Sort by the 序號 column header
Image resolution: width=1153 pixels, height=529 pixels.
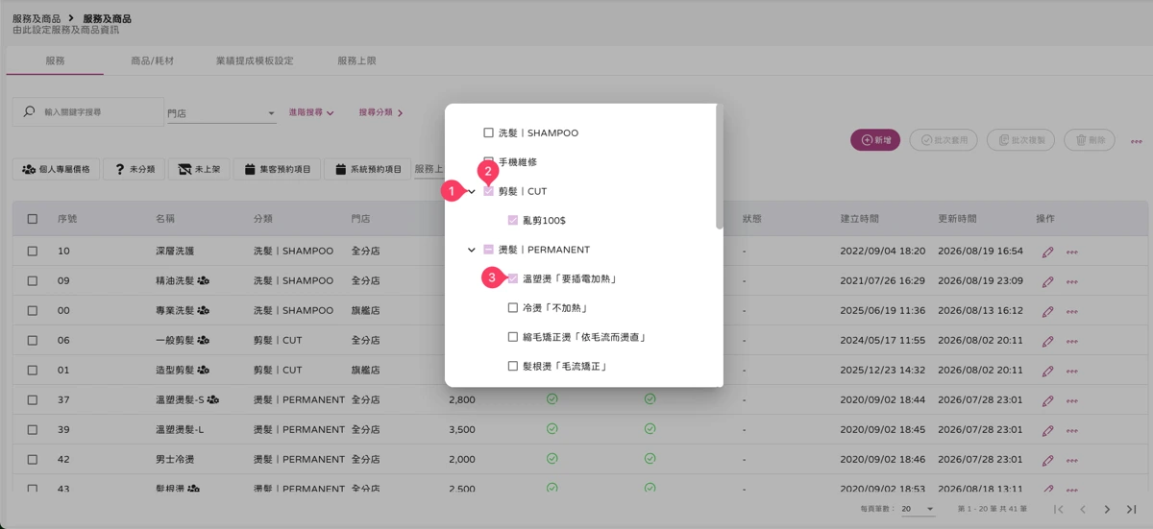[67, 219]
